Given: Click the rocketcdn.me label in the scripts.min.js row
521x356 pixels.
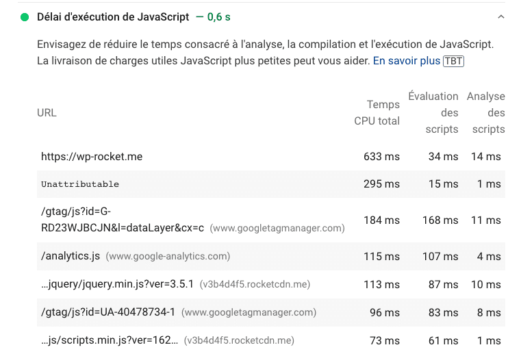Looking at the screenshot, I should (239, 341).
